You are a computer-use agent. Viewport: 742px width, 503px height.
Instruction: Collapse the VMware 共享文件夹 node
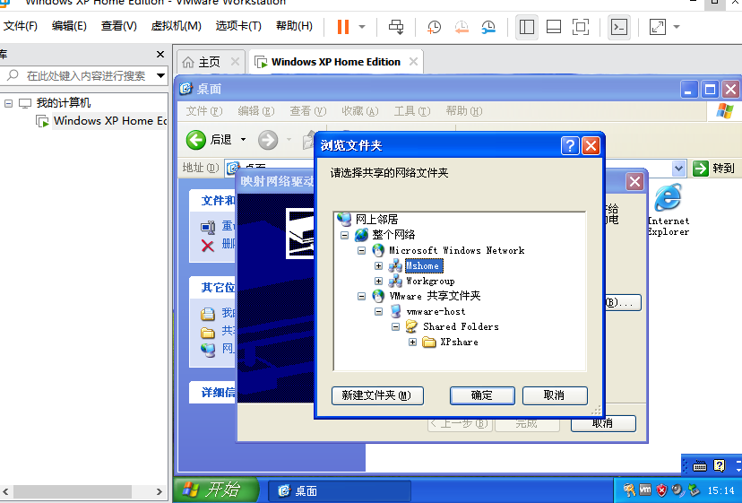point(361,297)
